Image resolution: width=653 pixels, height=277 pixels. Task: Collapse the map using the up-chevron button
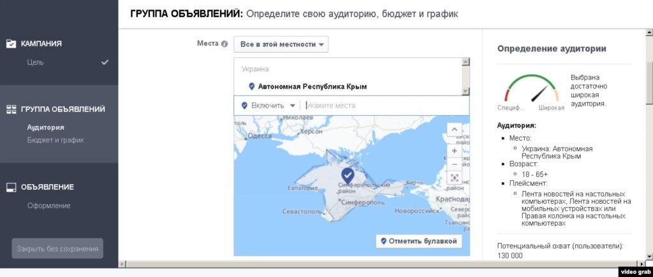click(x=454, y=130)
